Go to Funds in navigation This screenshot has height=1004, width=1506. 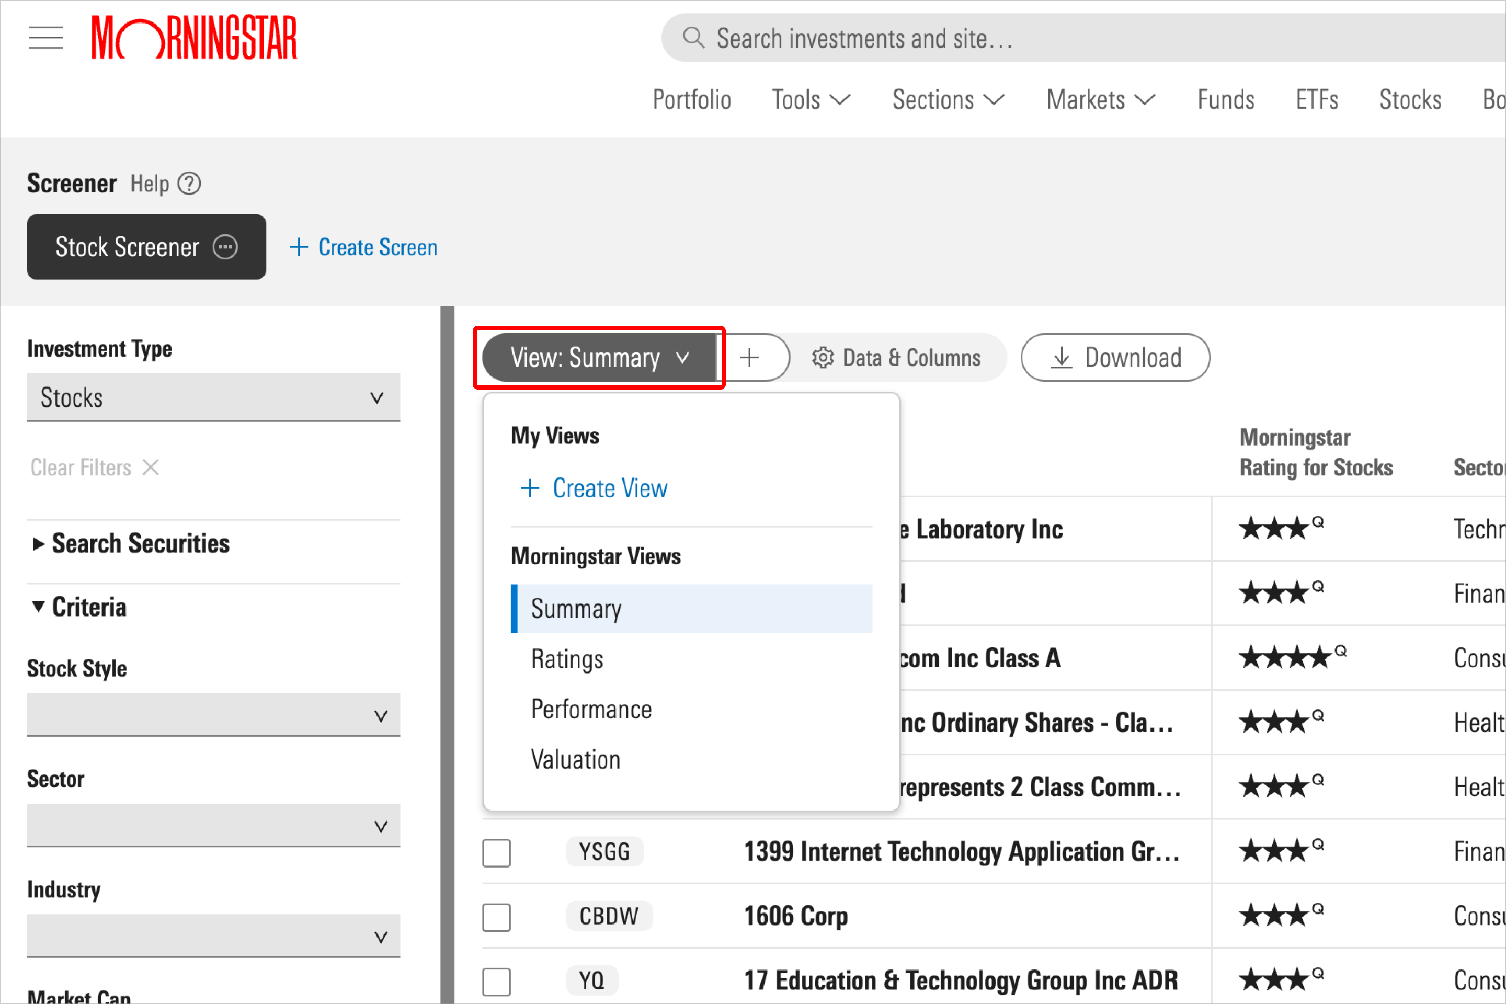(1226, 100)
